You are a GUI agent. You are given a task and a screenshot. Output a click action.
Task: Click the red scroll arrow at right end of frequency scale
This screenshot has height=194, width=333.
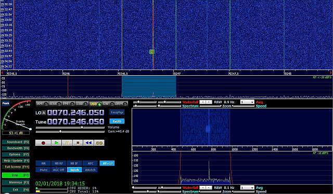[331, 73]
